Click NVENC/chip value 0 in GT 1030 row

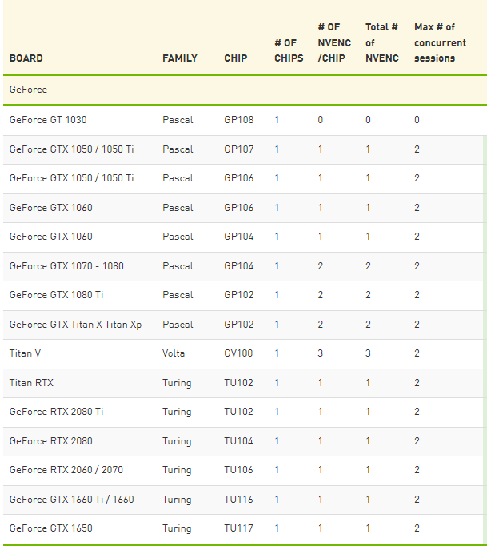[321, 120]
